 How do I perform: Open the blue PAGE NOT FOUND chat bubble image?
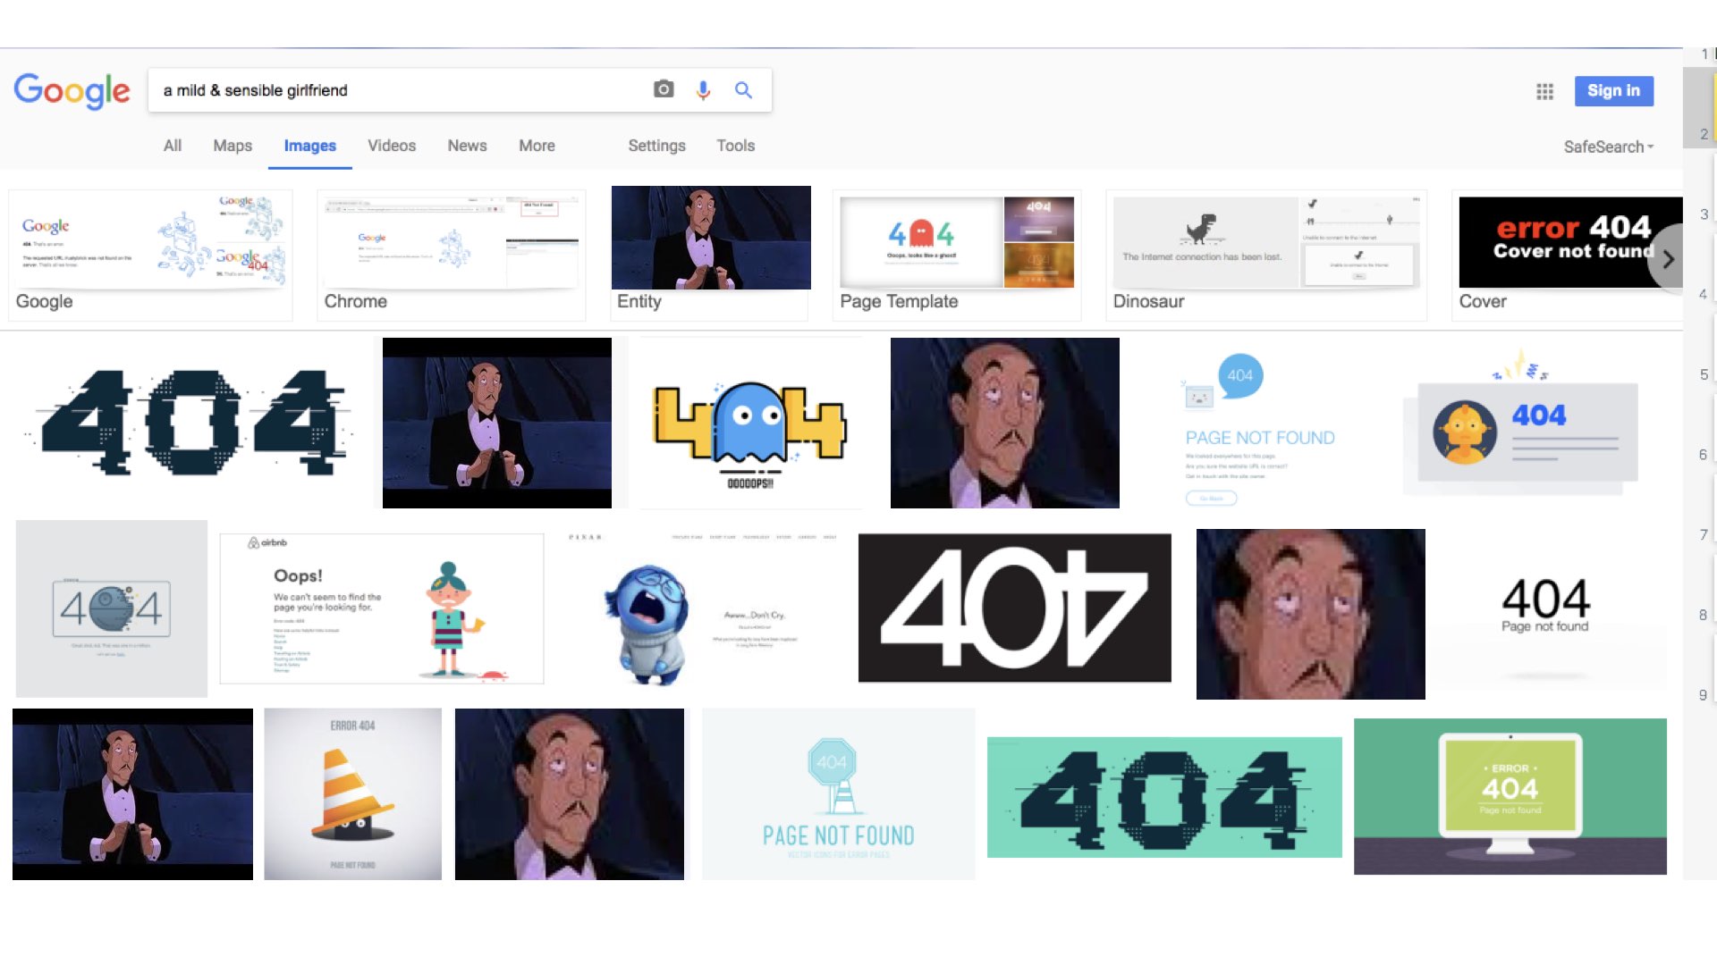pyautogui.click(x=1259, y=427)
